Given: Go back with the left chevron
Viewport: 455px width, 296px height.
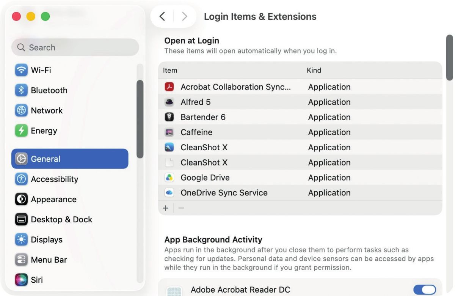Looking at the screenshot, I should (x=162, y=16).
